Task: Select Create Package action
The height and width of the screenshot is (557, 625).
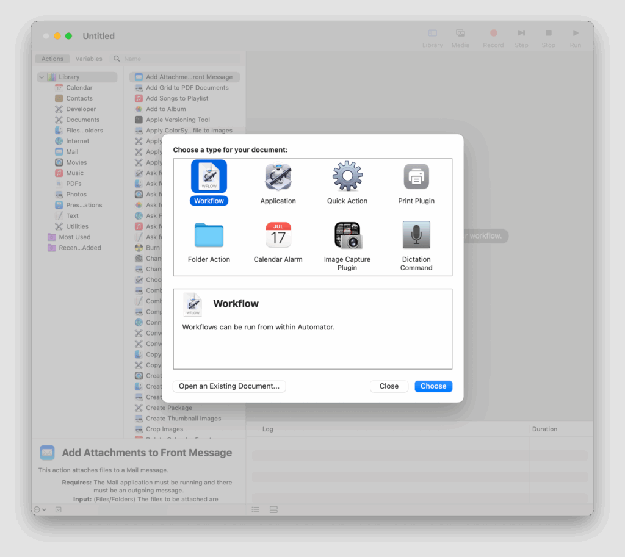Action: pyautogui.click(x=184, y=408)
